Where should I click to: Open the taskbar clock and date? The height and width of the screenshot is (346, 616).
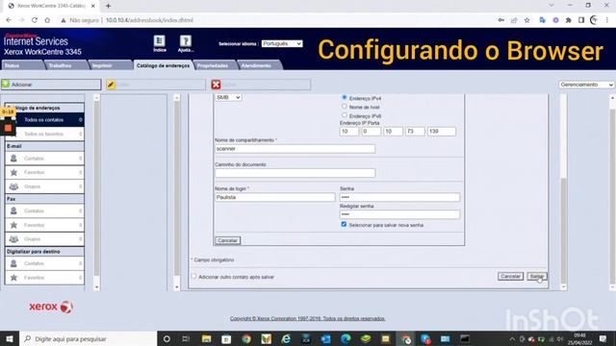pyautogui.click(x=579, y=339)
